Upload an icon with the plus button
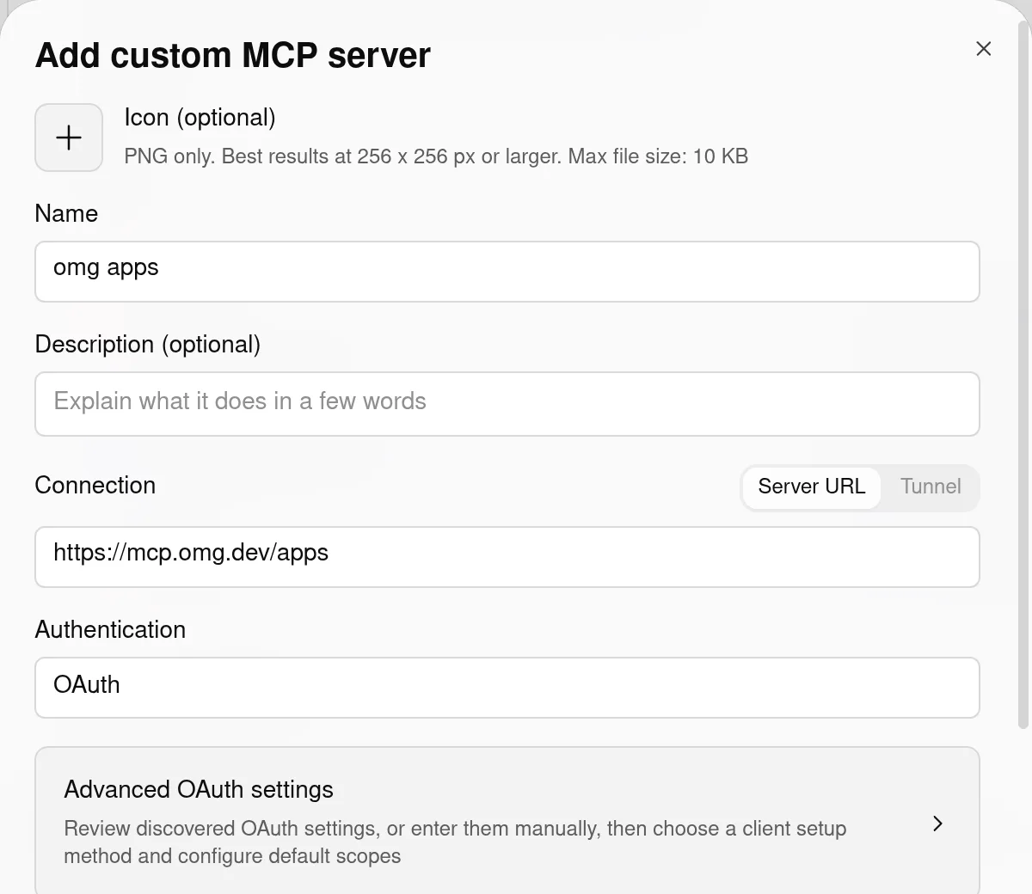Viewport: 1032px width, 894px height. pyautogui.click(x=69, y=138)
